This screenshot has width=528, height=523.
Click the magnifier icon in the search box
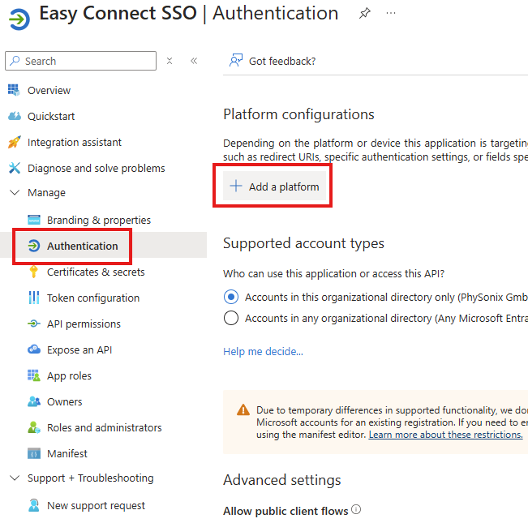click(x=15, y=61)
